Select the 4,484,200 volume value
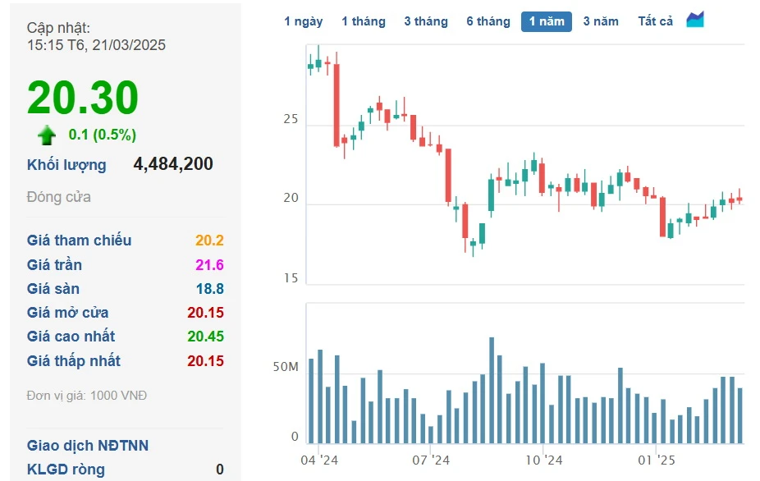760x481 pixels. (x=173, y=164)
